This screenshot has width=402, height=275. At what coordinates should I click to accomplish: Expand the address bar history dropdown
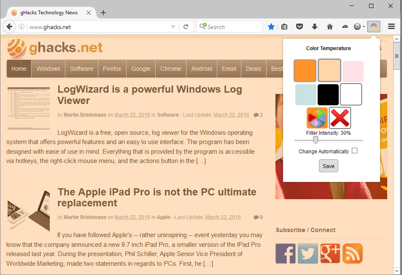pos(173,27)
